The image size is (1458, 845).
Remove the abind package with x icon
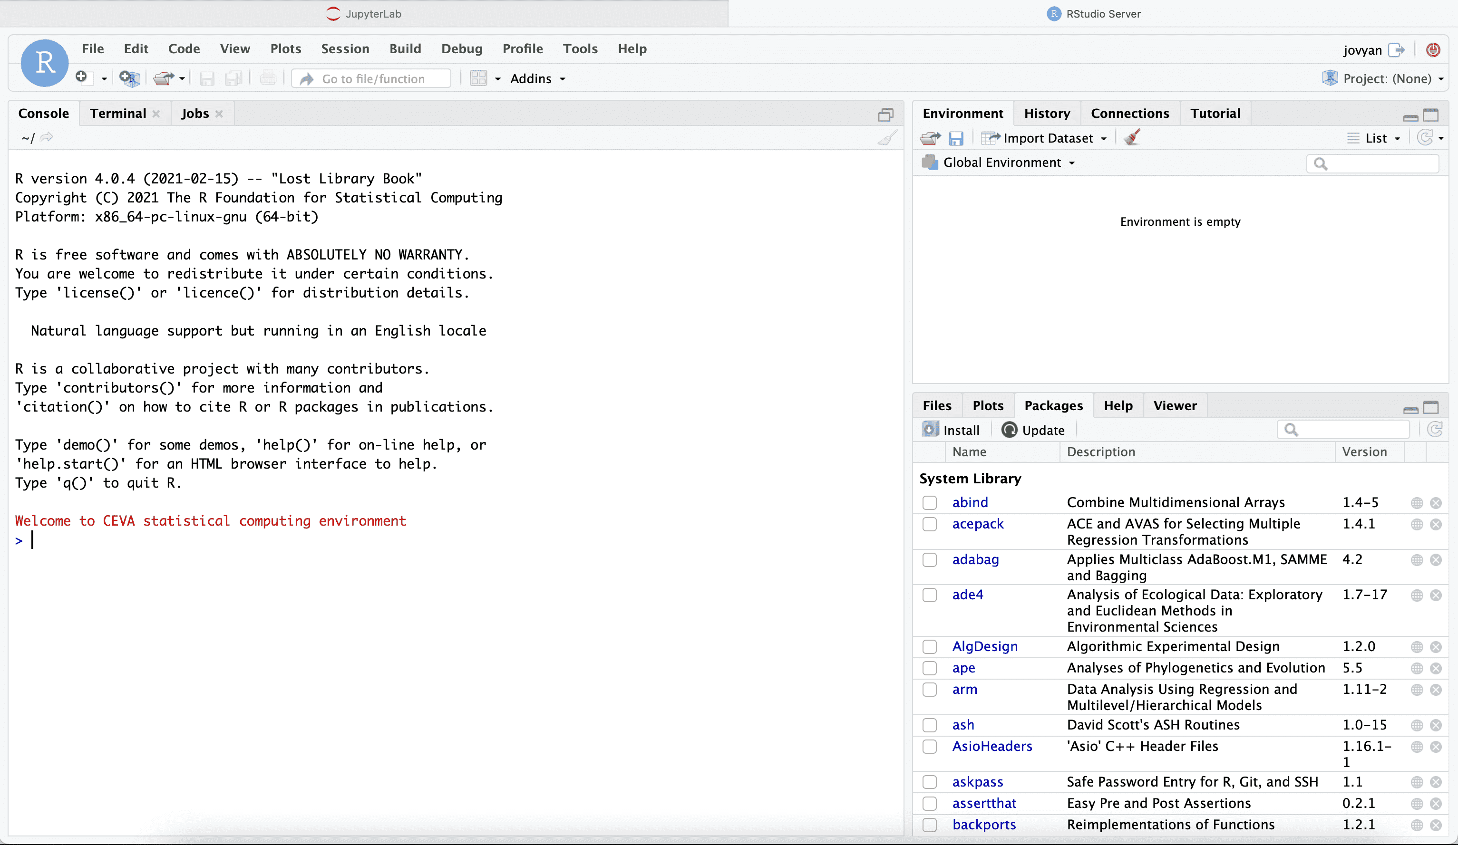click(1436, 503)
